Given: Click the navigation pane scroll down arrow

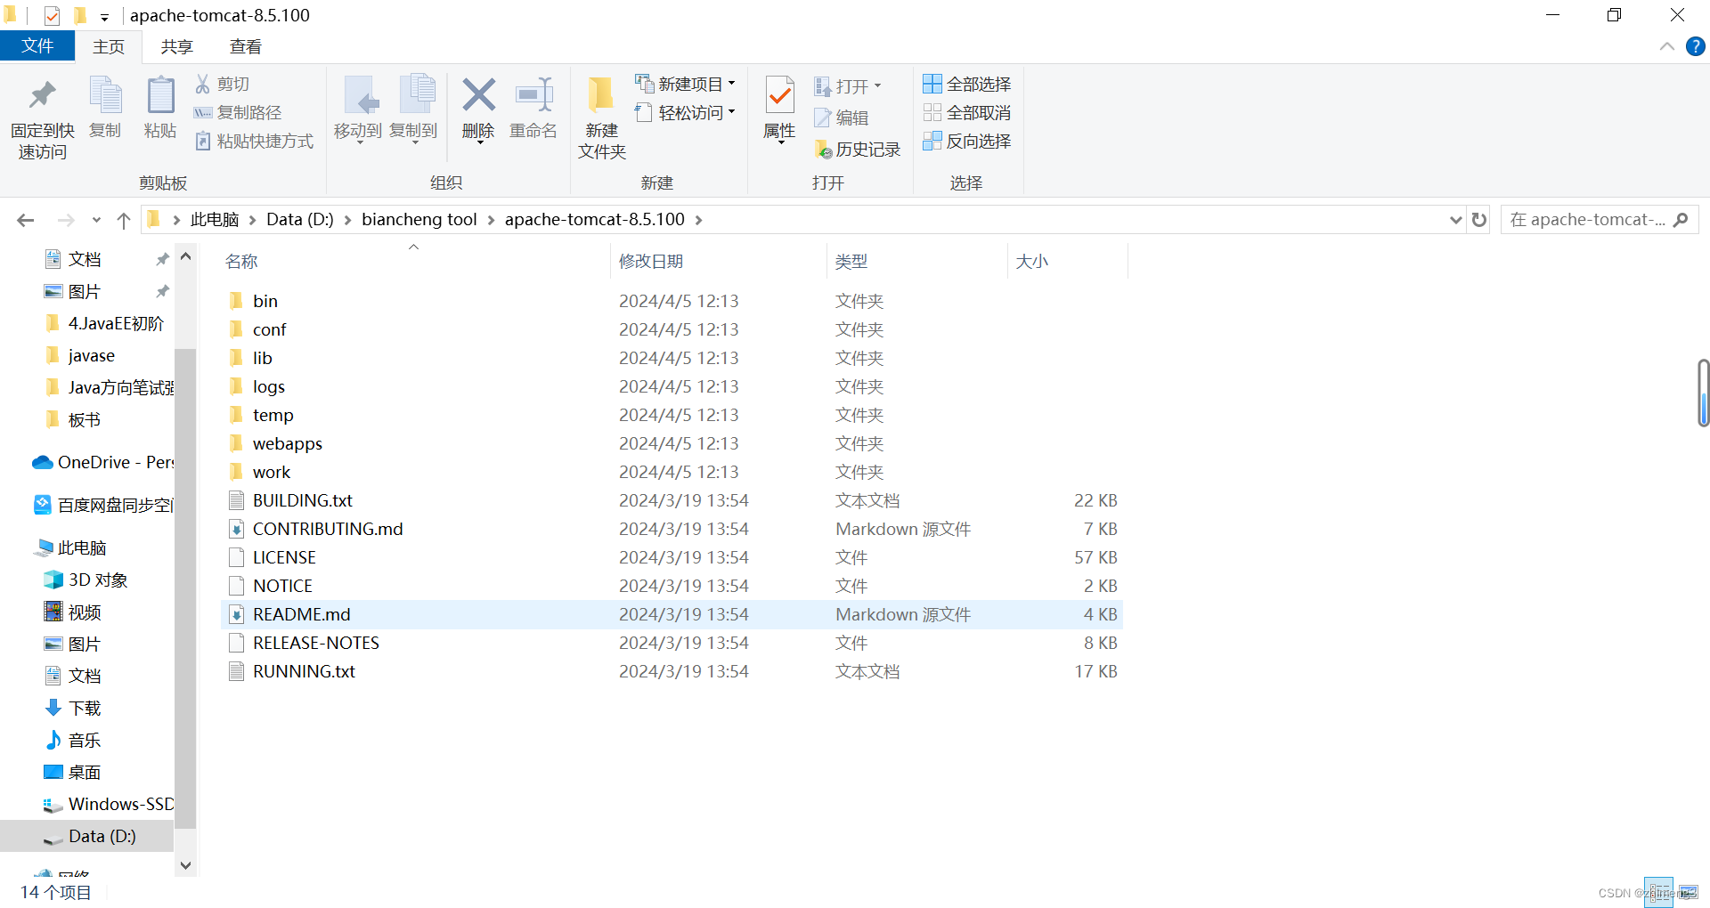Looking at the screenshot, I should [x=185, y=864].
